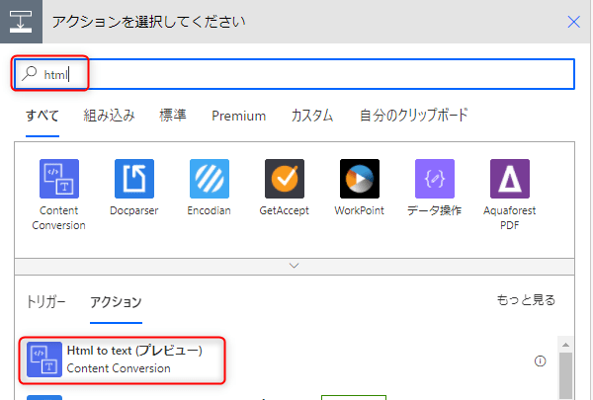Click the action header icon at top left
Viewport: 593px width, 400px height.
[20, 21]
